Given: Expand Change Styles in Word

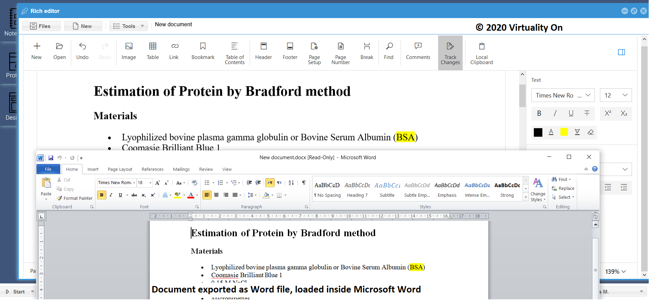Looking at the screenshot, I should point(538,190).
